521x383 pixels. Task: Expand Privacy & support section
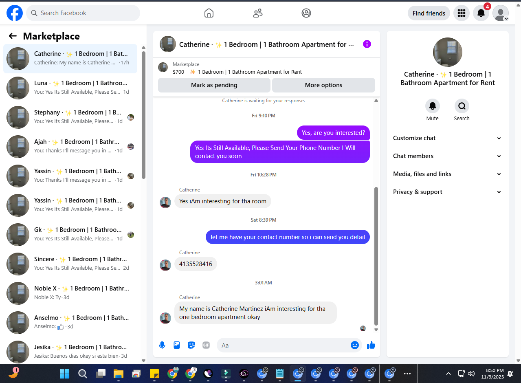coord(448,192)
